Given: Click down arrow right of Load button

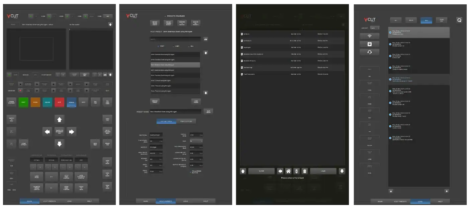Looking at the screenshot, I should [x=342, y=171].
